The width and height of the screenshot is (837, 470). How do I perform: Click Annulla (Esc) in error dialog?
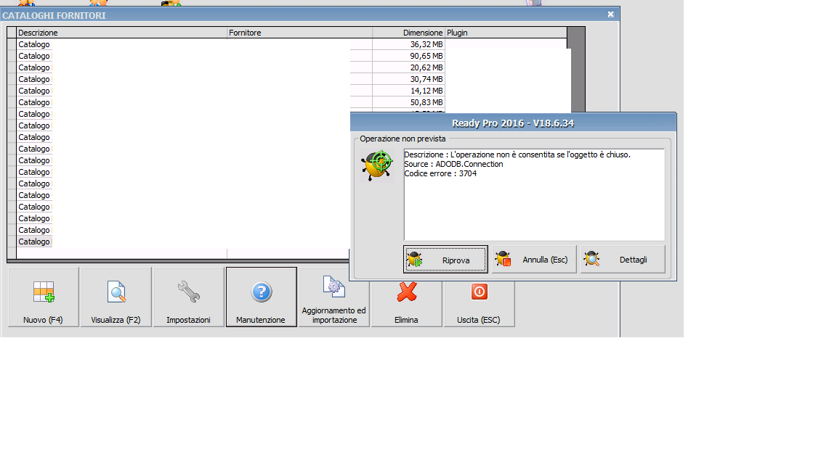coord(534,260)
